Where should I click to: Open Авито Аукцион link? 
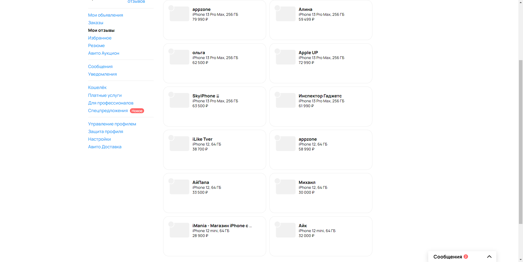[x=104, y=53]
